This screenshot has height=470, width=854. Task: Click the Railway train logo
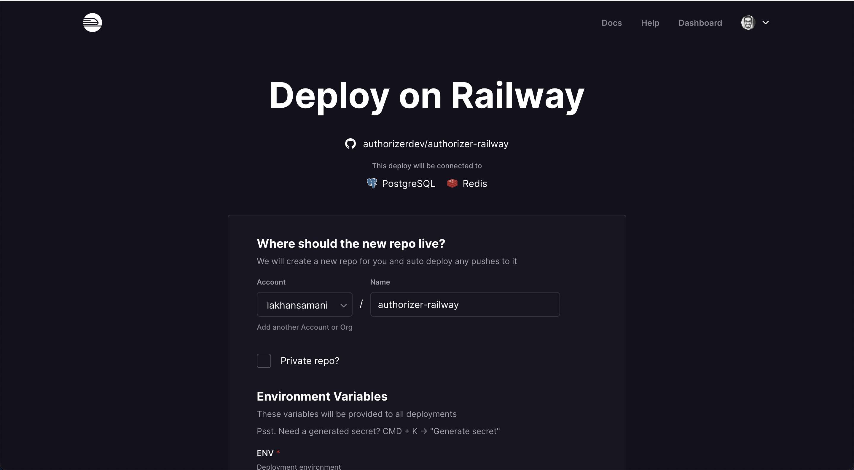tap(93, 23)
